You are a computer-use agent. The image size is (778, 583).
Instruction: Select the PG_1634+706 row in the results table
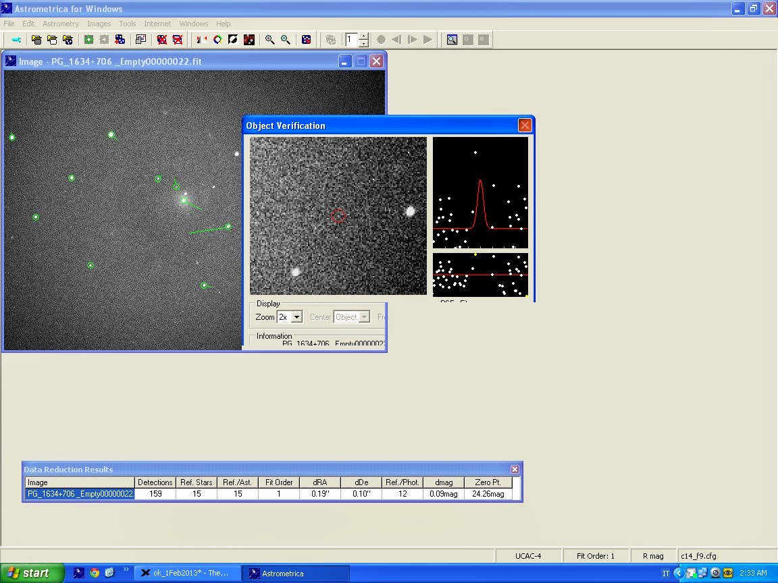pos(80,494)
